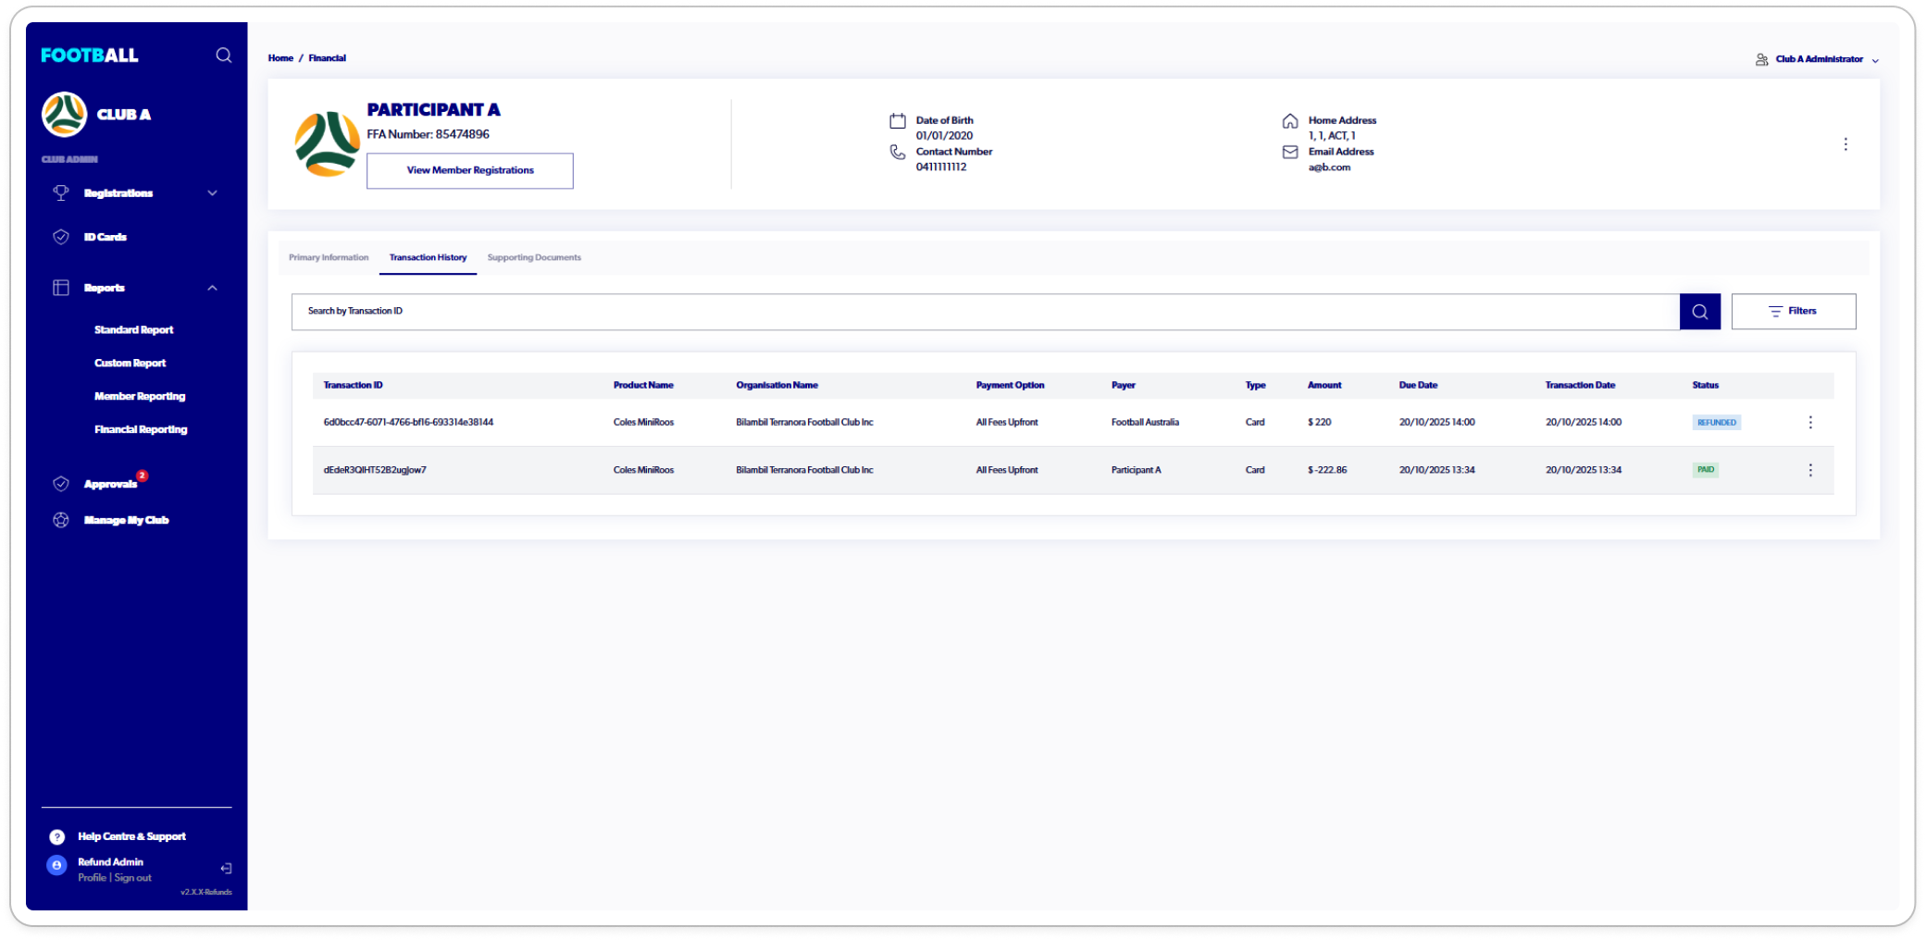Image resolution: width=1926 pixels, height=940 pixels.
Task: Click the Transaction Date column header
Action: tap(1580, 385)
